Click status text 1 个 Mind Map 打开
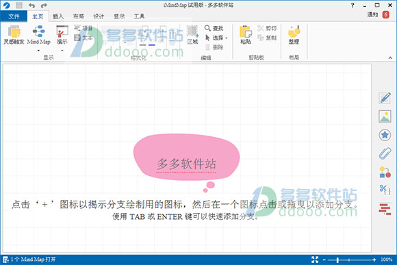 coord(33,260)
